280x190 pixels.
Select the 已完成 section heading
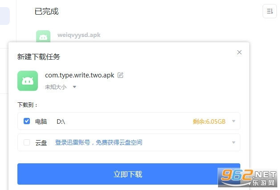(46, 12)
